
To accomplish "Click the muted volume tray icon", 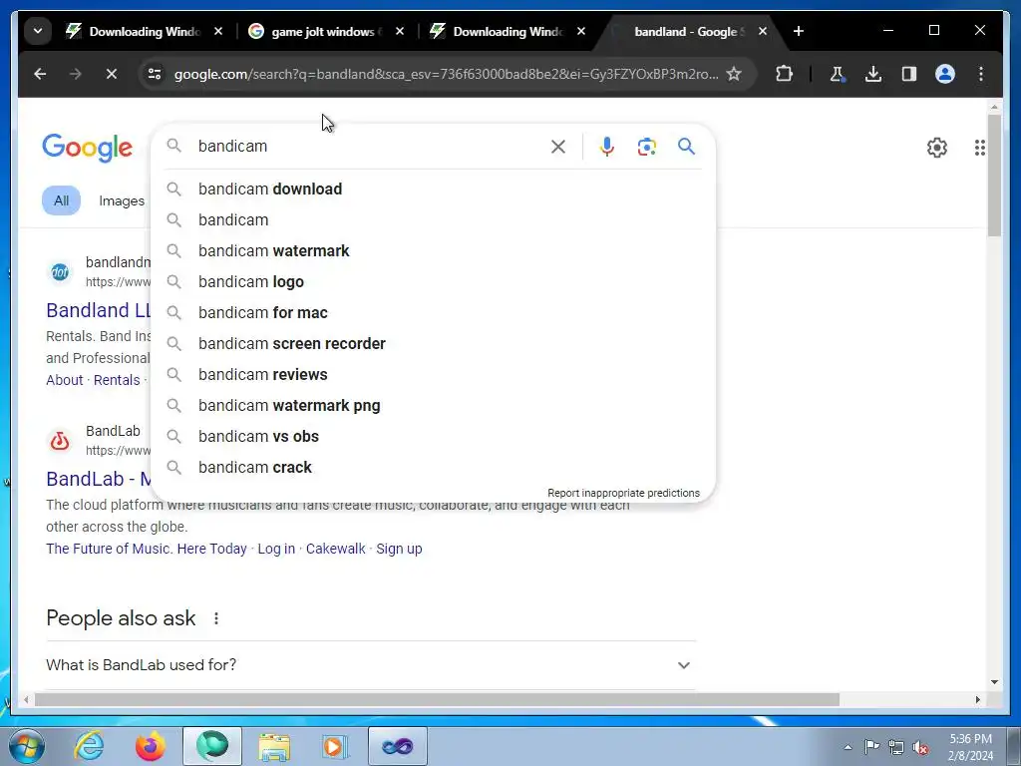I will [920, 747].
